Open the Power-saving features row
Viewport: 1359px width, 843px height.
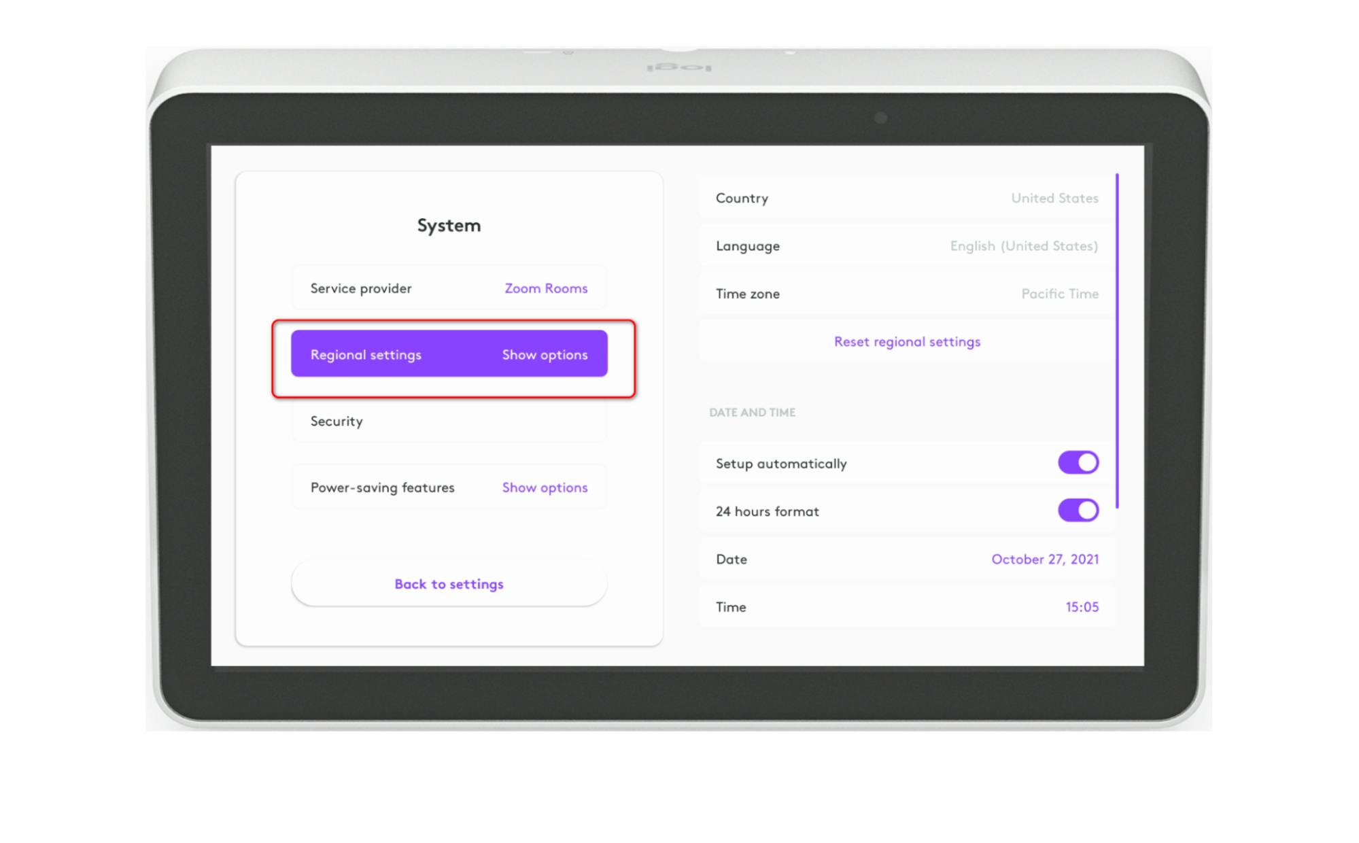coord(382,487)
